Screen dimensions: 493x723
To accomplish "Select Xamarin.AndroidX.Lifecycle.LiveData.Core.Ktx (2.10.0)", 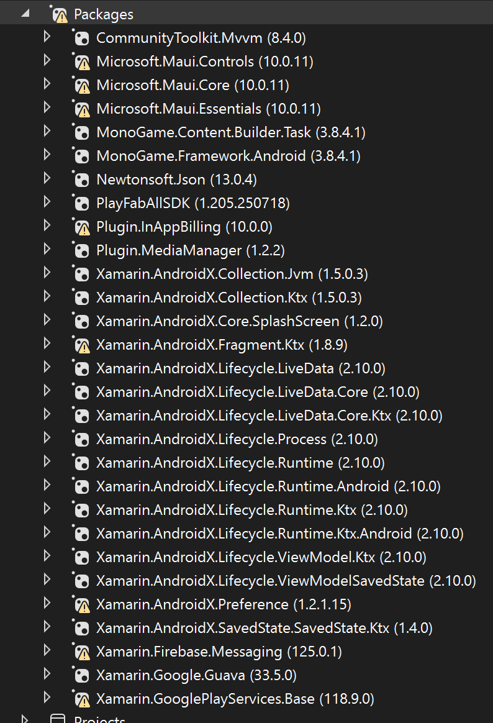I will click(x=269, y=416).
